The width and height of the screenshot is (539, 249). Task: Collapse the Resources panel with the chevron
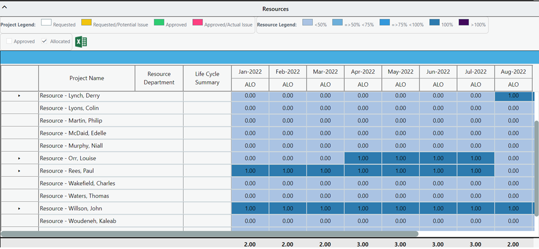(x=5, y=7)
